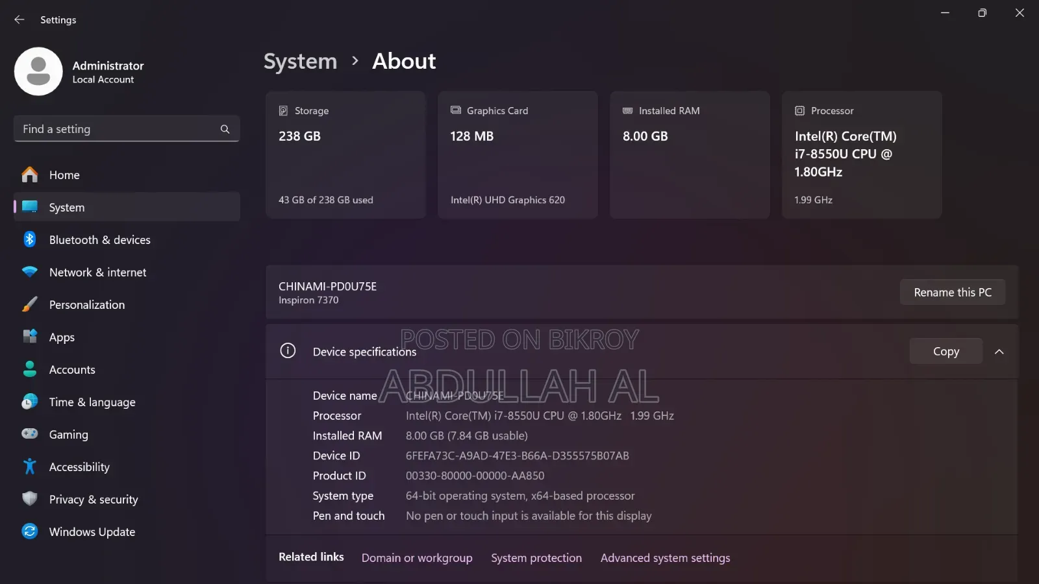The height and width of the screenshot is (584, 1039).
Task: Go to Privacy & security
Action: click(127, 499)
